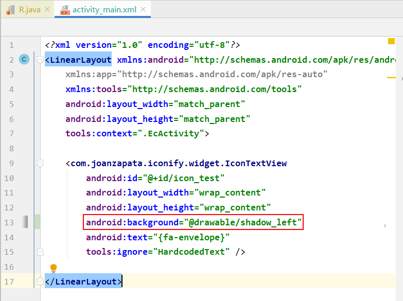The height and width of the screenshot is (301, 403).
Task: Click the closing </LinearLayout> tag
Action: 83,281
